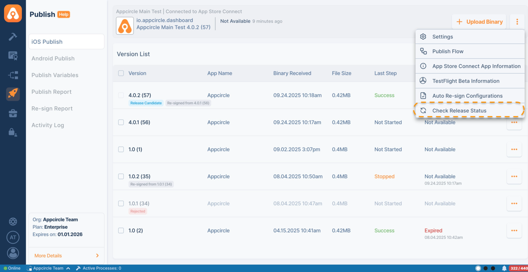Open the Build module hammer icon
The width and height of the screenshot is (528, 272).
click(x=13, y=36)
